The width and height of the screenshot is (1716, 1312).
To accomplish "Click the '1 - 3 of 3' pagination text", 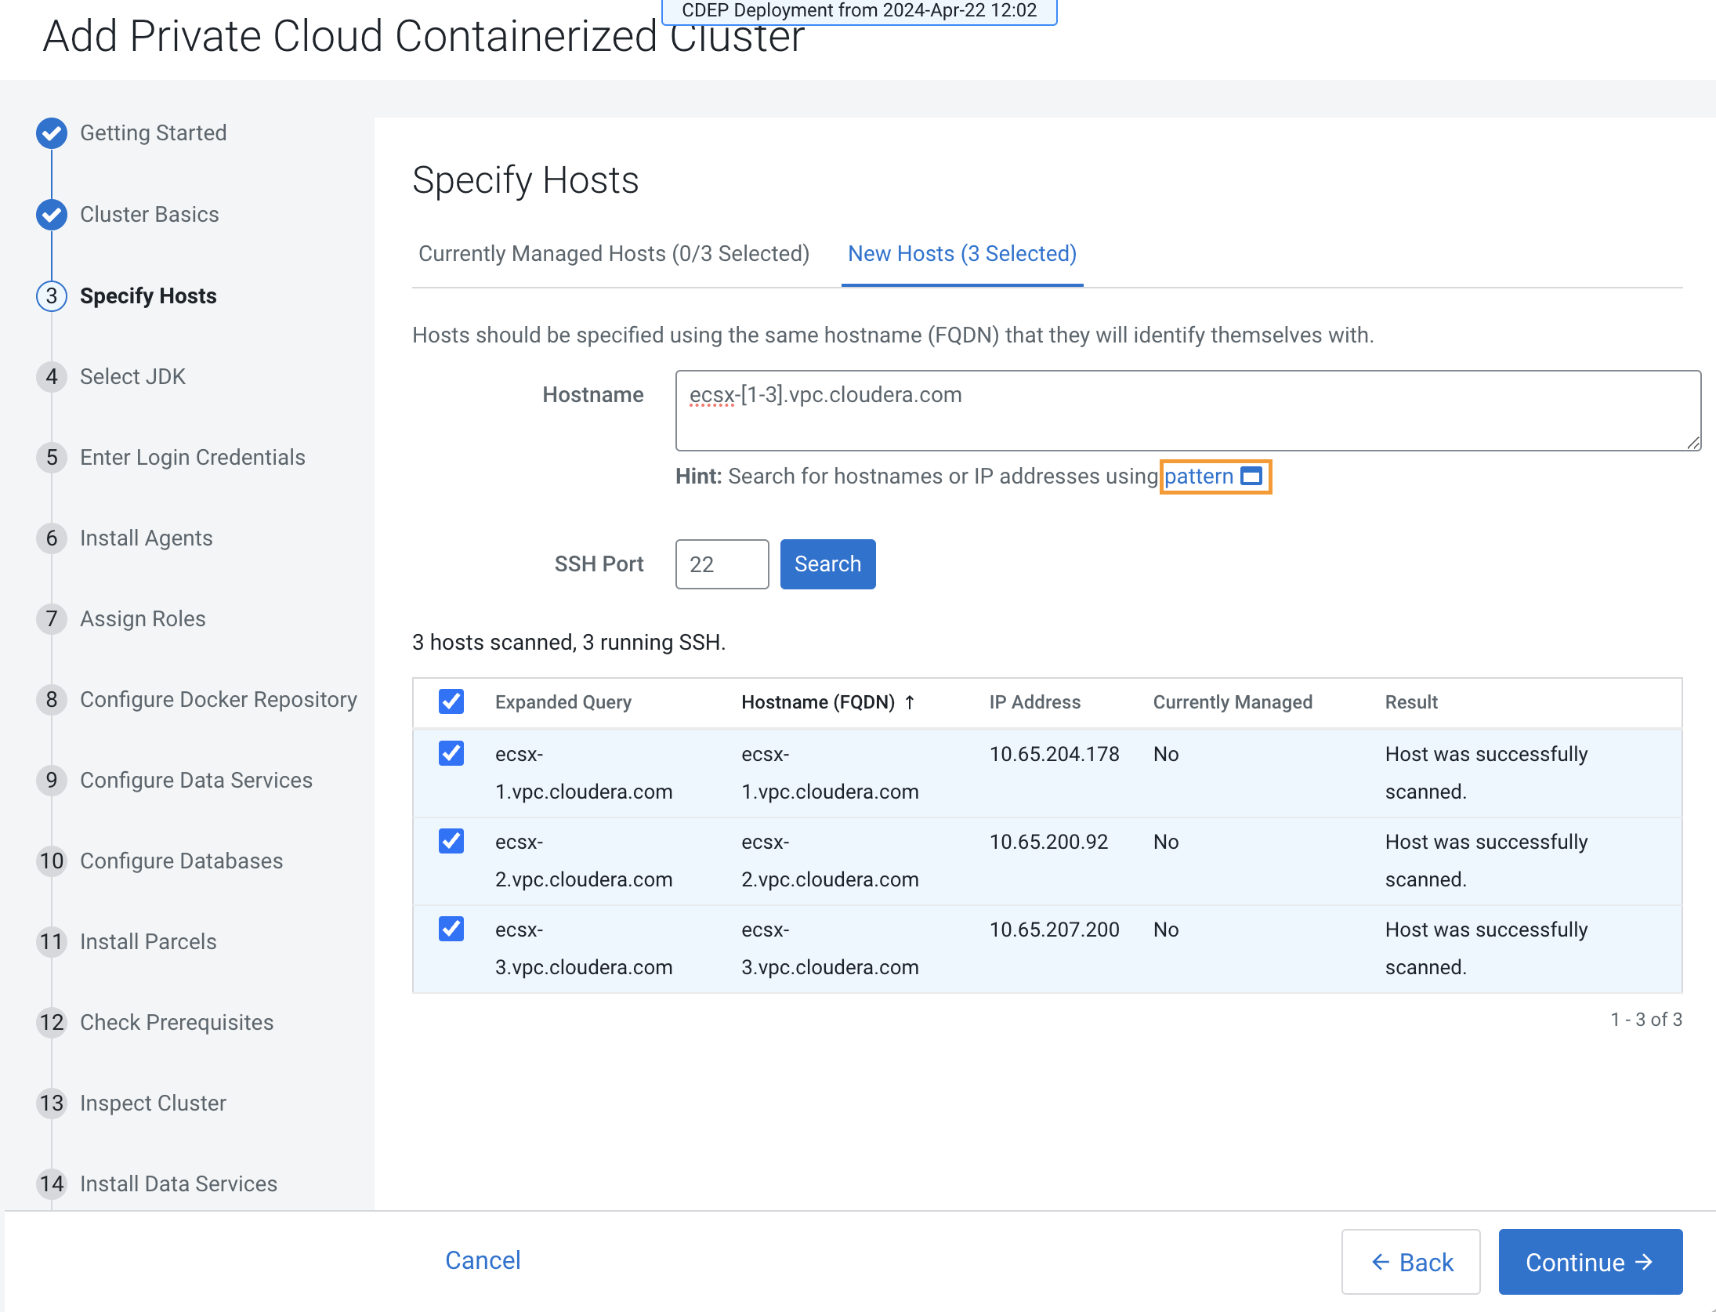I will (x=1646, y=1020).
